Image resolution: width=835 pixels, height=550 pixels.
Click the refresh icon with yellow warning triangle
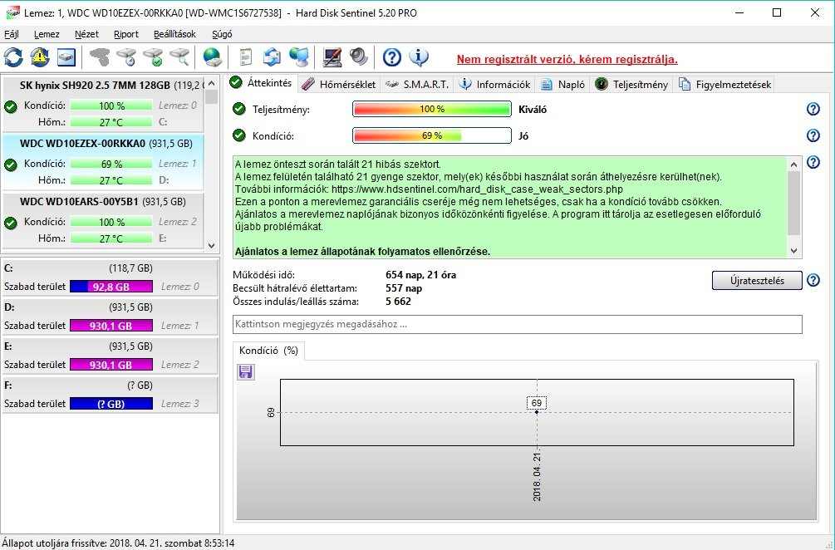click(40, 57)
